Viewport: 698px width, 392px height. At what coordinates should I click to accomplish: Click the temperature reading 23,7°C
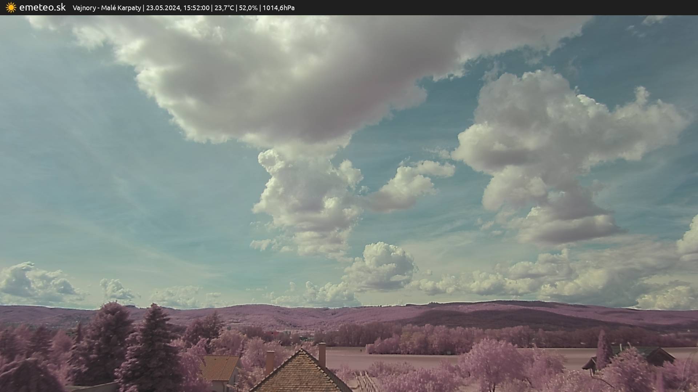pos(224,8)
